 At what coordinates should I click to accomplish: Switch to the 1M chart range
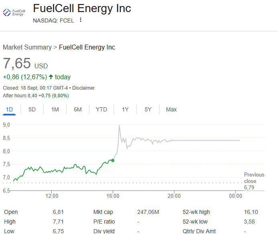coord(55,109)
